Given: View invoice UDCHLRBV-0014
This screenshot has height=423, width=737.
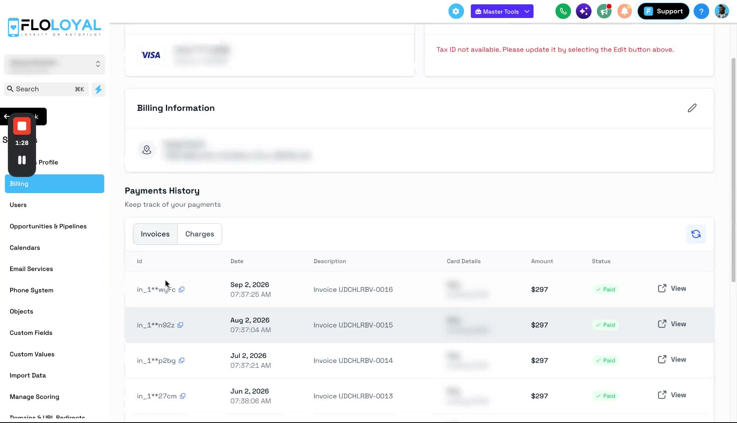Looking at the screenshot, I should (x=672, y=360).
